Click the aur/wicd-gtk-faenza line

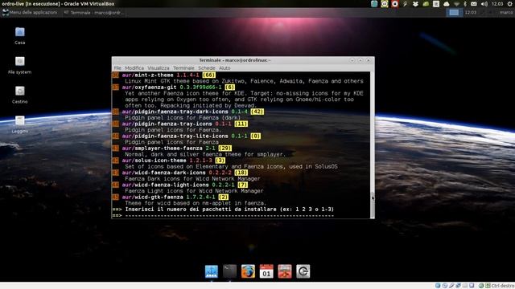(x=170, y=197)
